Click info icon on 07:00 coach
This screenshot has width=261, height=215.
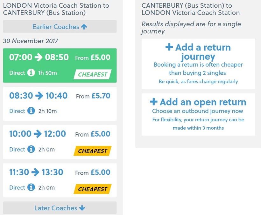pyautogui.click(x=31, y=73)
